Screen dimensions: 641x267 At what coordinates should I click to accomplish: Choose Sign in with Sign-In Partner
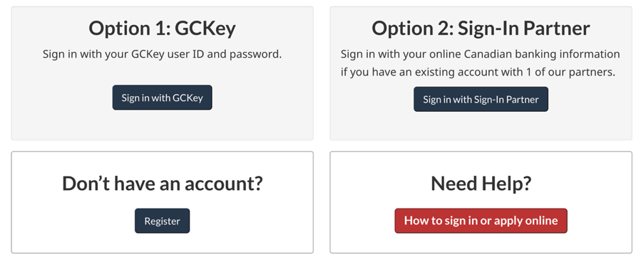point(481,99)
